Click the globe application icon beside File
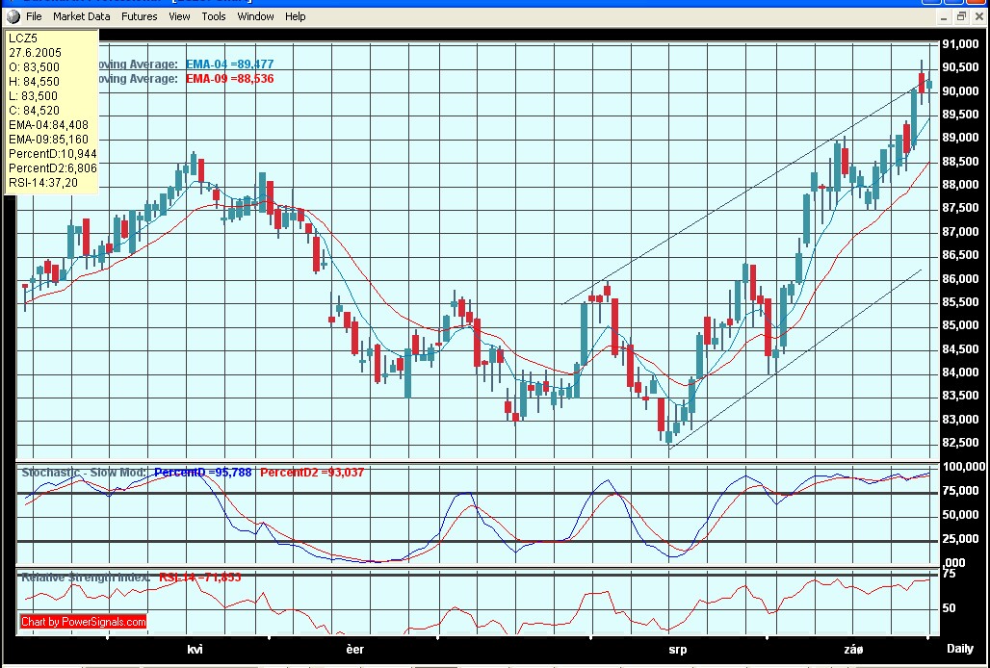 [x=13, y=16]
